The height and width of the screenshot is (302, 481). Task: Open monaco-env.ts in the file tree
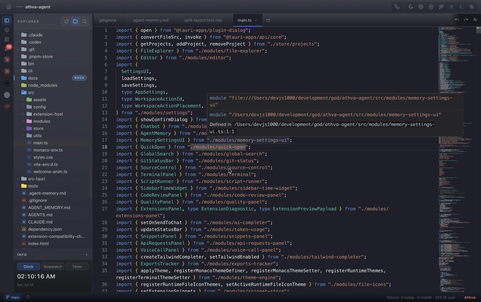click(x=52, y=150)
